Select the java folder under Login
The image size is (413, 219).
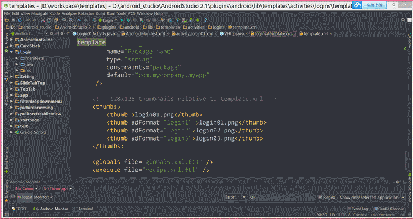point(27,64)
